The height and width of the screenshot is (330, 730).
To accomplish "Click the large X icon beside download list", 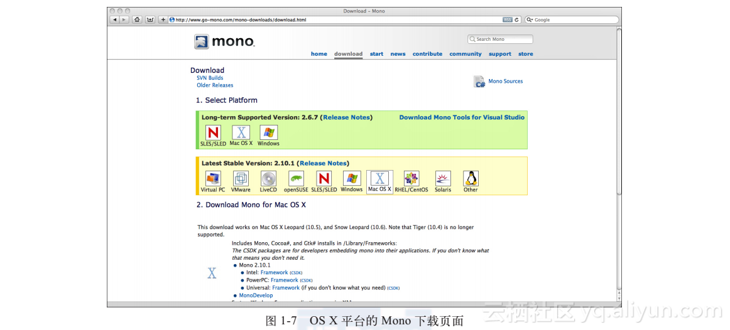I will pos(212,274).
